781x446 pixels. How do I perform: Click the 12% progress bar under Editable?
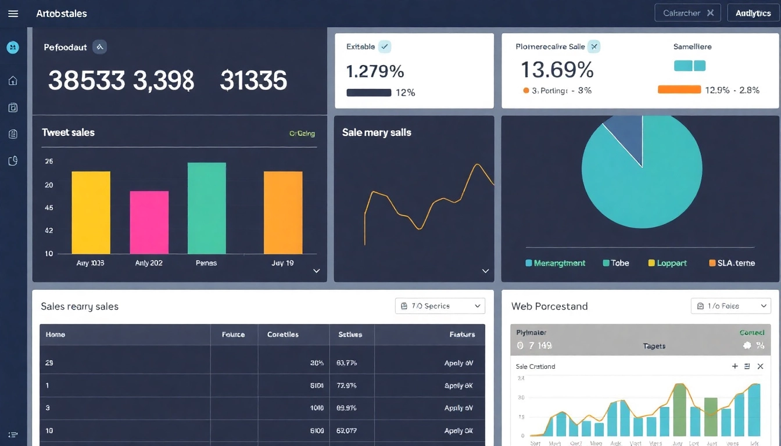pos(368,92)
